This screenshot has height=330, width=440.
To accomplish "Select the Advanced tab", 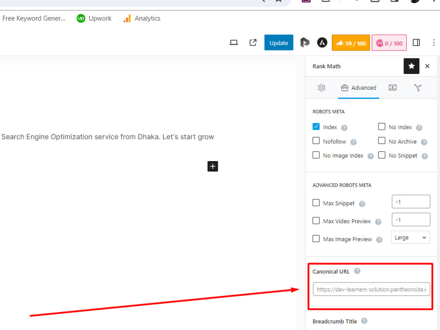I will [358, 88].
